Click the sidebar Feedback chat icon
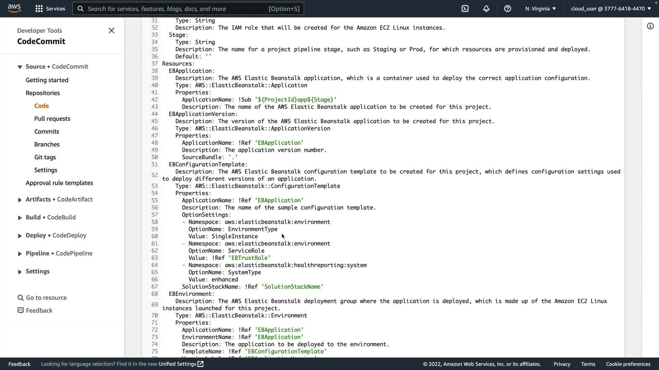Viewport: 659px width, 370px height. tap(21, 310)
